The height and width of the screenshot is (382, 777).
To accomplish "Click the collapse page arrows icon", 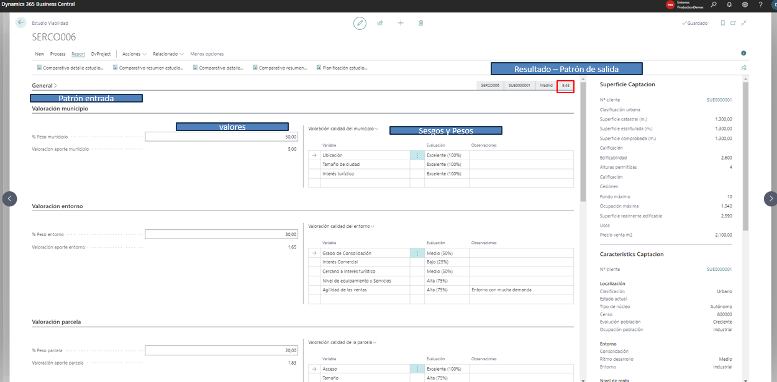I will (x=743, y=23).
